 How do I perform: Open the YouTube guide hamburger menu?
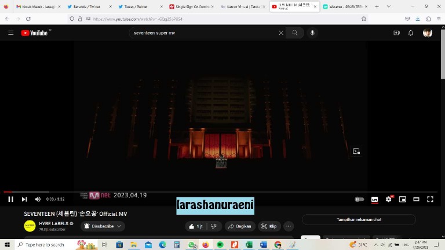point(11,33)
